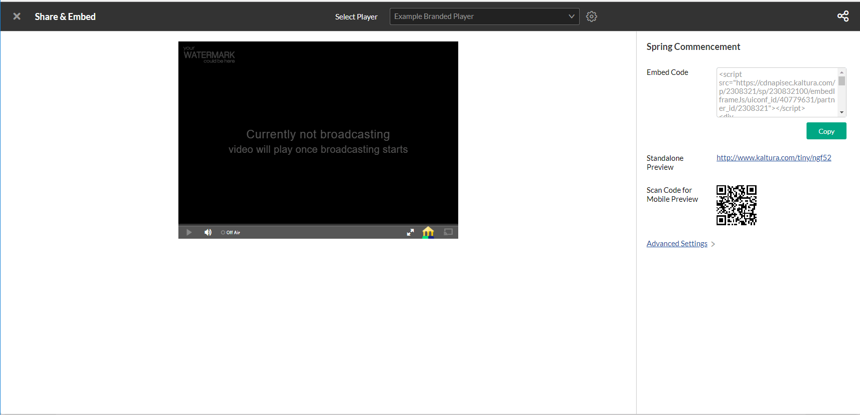Screen dimensions: 860x415
Task: Click the Standalone Preview label
Action: tap(665, 163)
